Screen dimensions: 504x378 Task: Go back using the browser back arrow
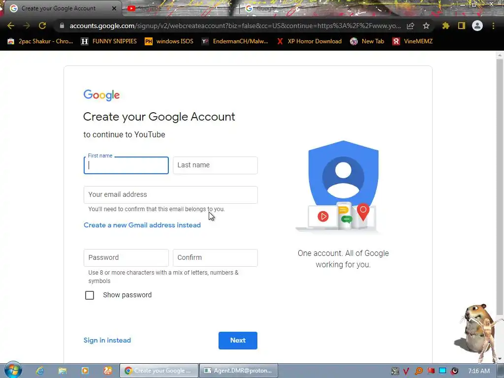(11, 26)
